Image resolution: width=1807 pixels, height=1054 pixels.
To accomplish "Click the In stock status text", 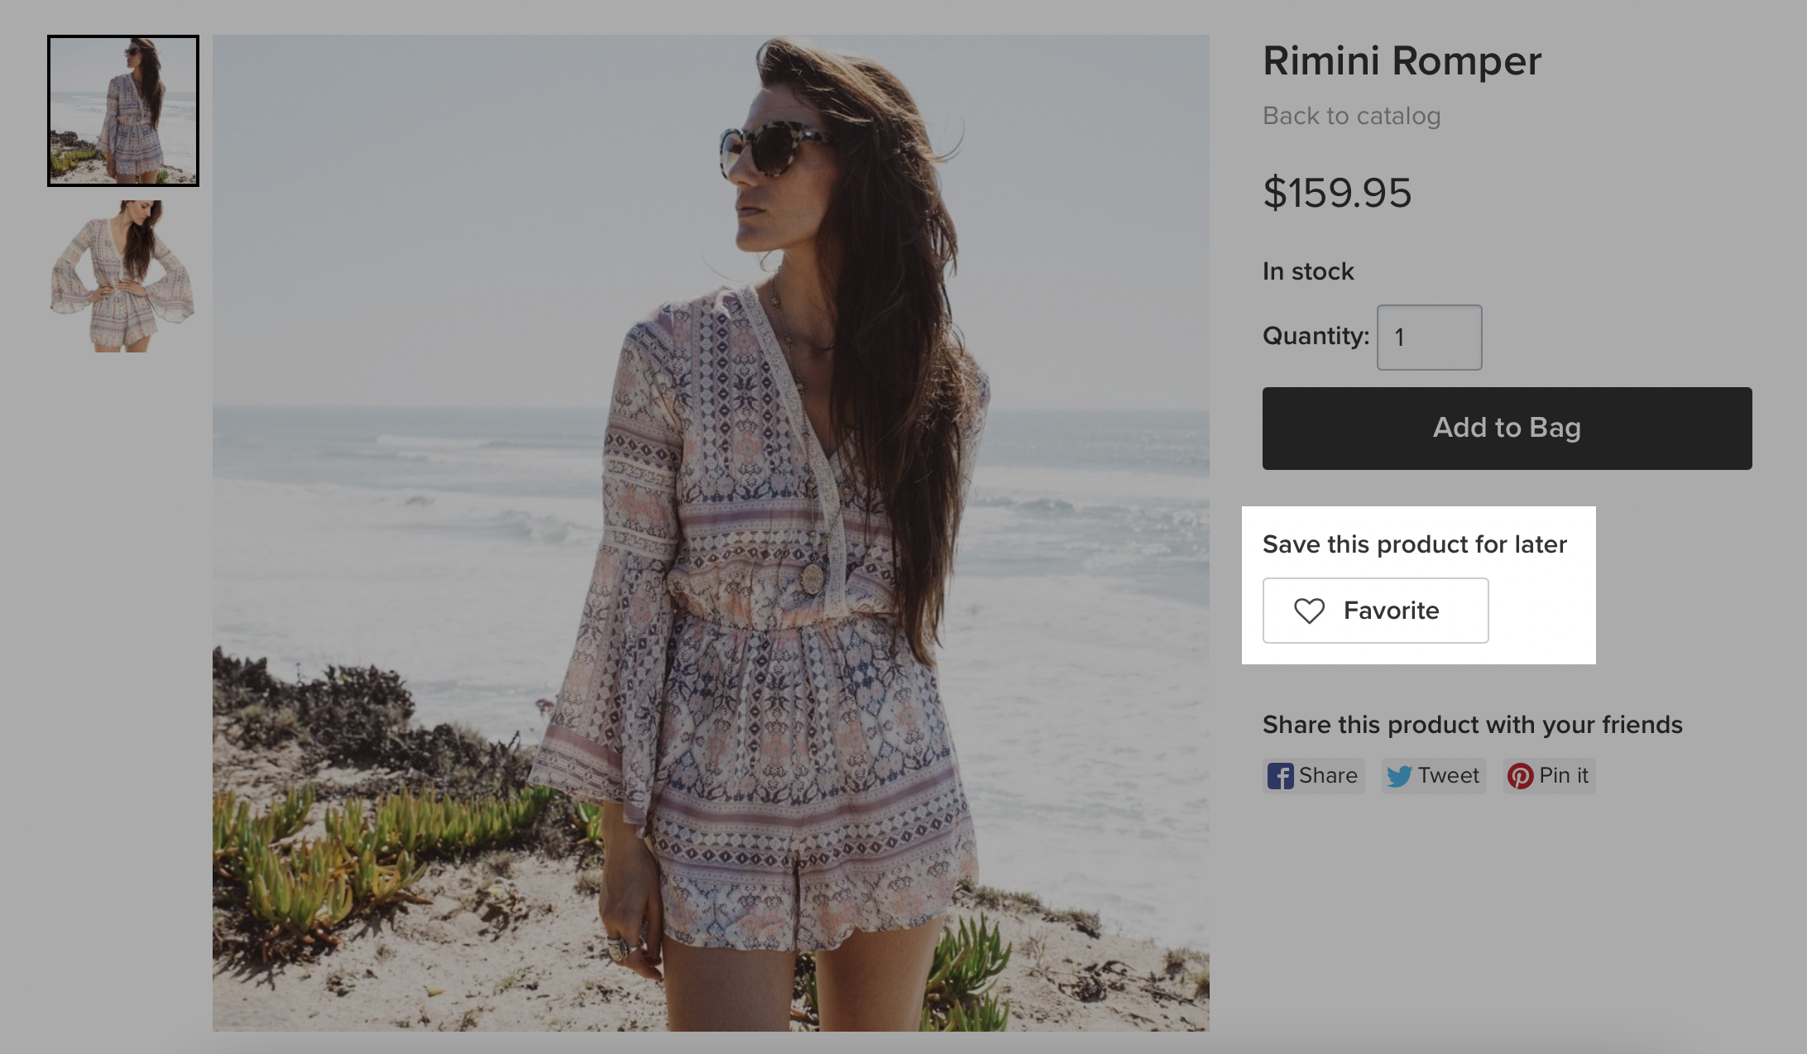I will pyautogui.click(x=1308, y=271).
